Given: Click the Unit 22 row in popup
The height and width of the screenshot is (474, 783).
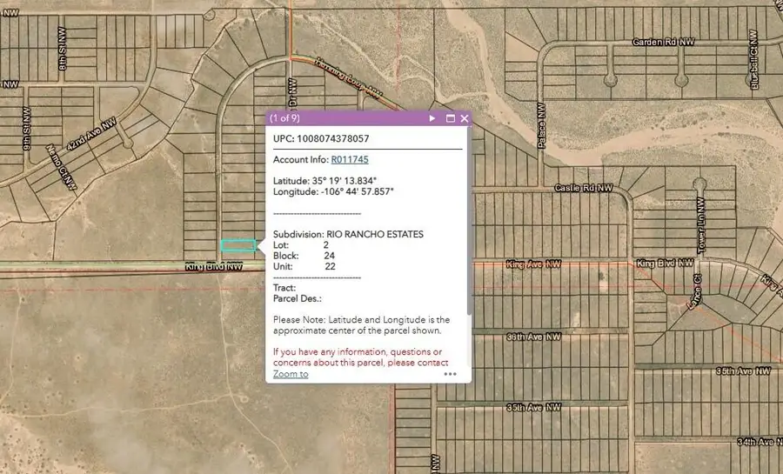Looking at the screenshot, I should [x=304, y=266].
